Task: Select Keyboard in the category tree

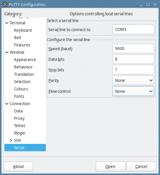Action: tap(23, 30)
